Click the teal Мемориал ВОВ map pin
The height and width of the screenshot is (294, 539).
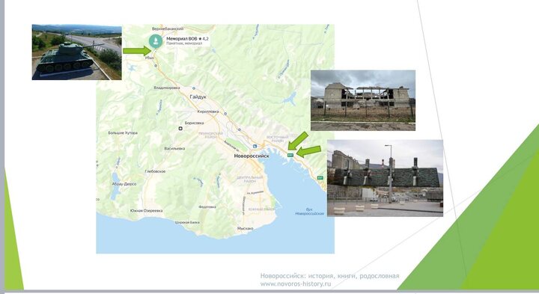tap(156, 41)
